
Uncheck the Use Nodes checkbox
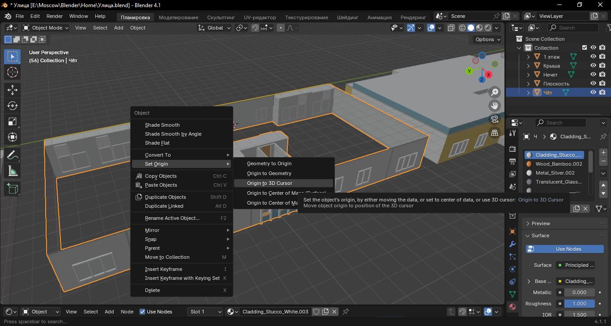[x=142, y=312]
